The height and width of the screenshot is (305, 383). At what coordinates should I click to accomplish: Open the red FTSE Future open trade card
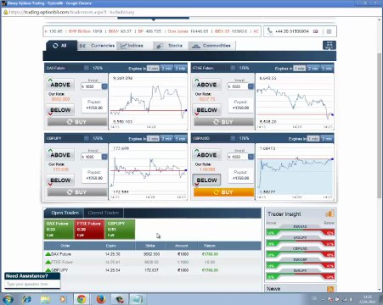[x=89, y=229]
